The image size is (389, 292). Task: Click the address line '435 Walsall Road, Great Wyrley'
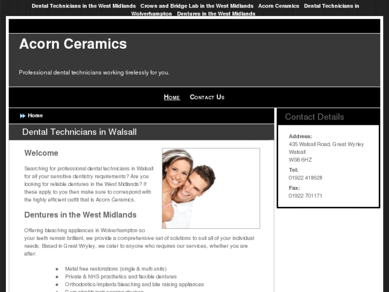point(326,144)
